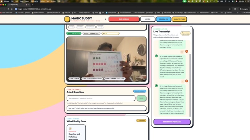
Task: Open the Chrome menu in the macOS menu bar
Action: pyautogui.click(x=7, y=1)
